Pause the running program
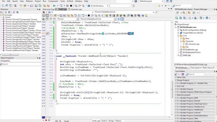 67,6
